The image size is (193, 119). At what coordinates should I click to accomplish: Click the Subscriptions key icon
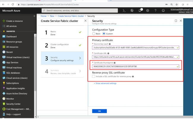[x=4, y=83]
